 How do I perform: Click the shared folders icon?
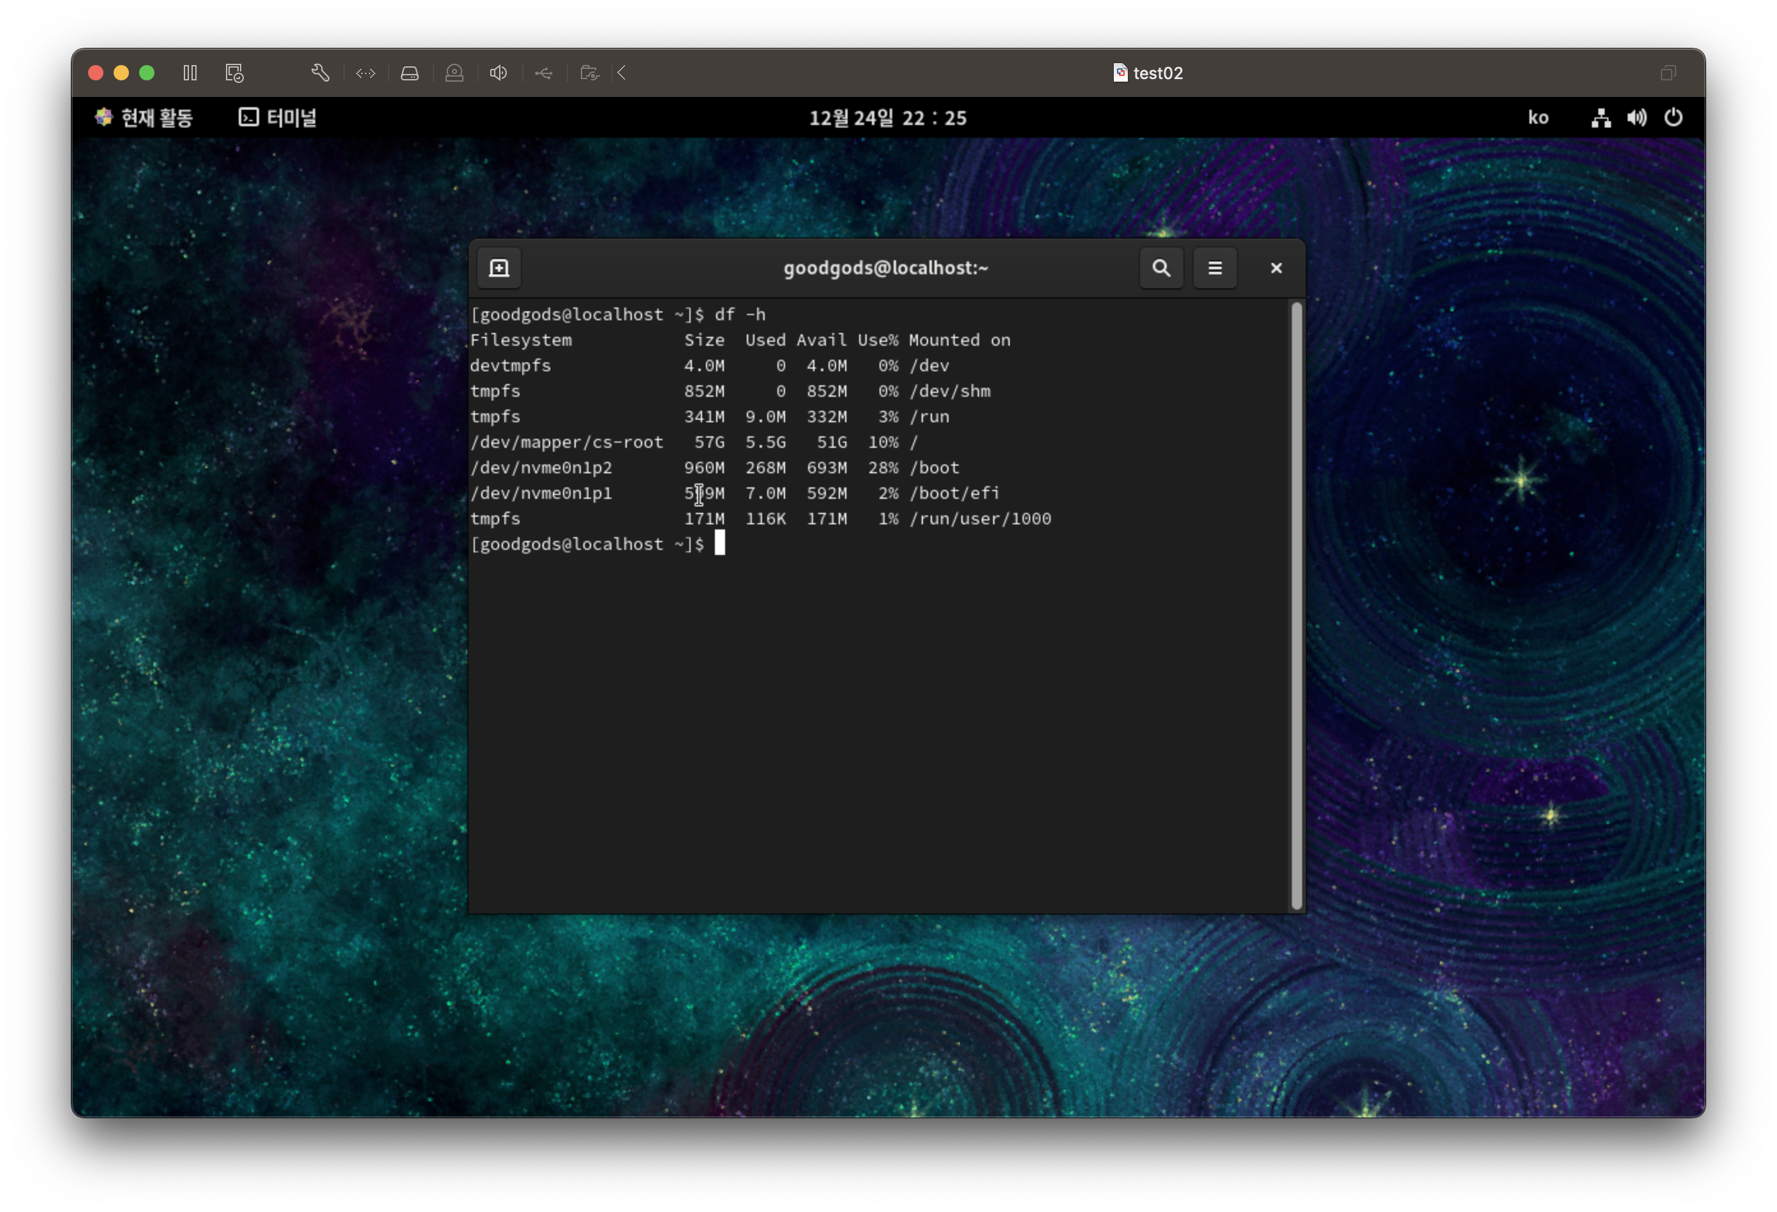tap(589, 73)
